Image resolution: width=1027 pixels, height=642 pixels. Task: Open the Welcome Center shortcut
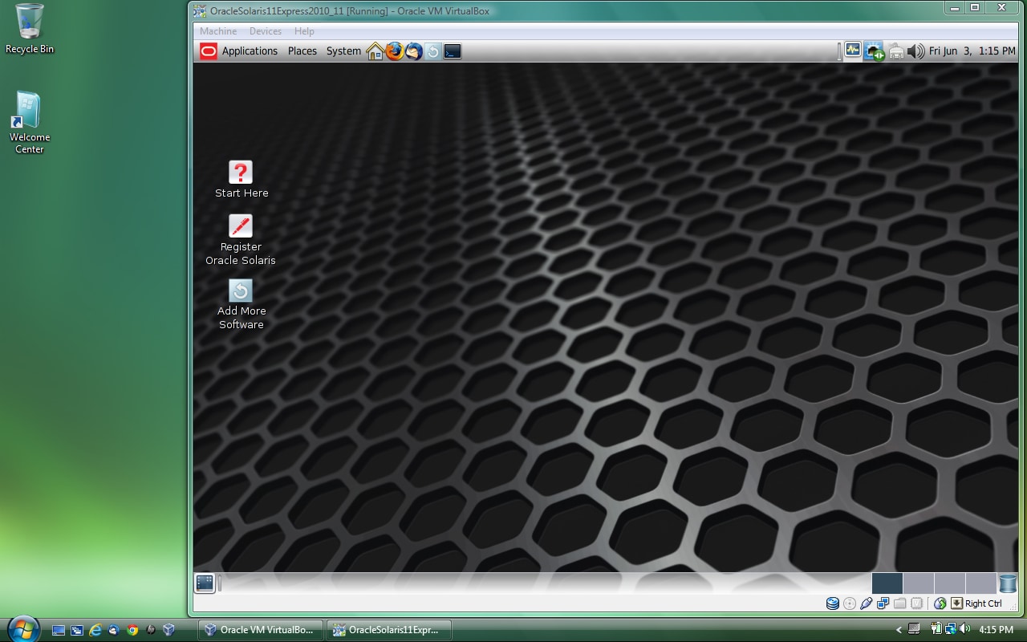(30, 122)
